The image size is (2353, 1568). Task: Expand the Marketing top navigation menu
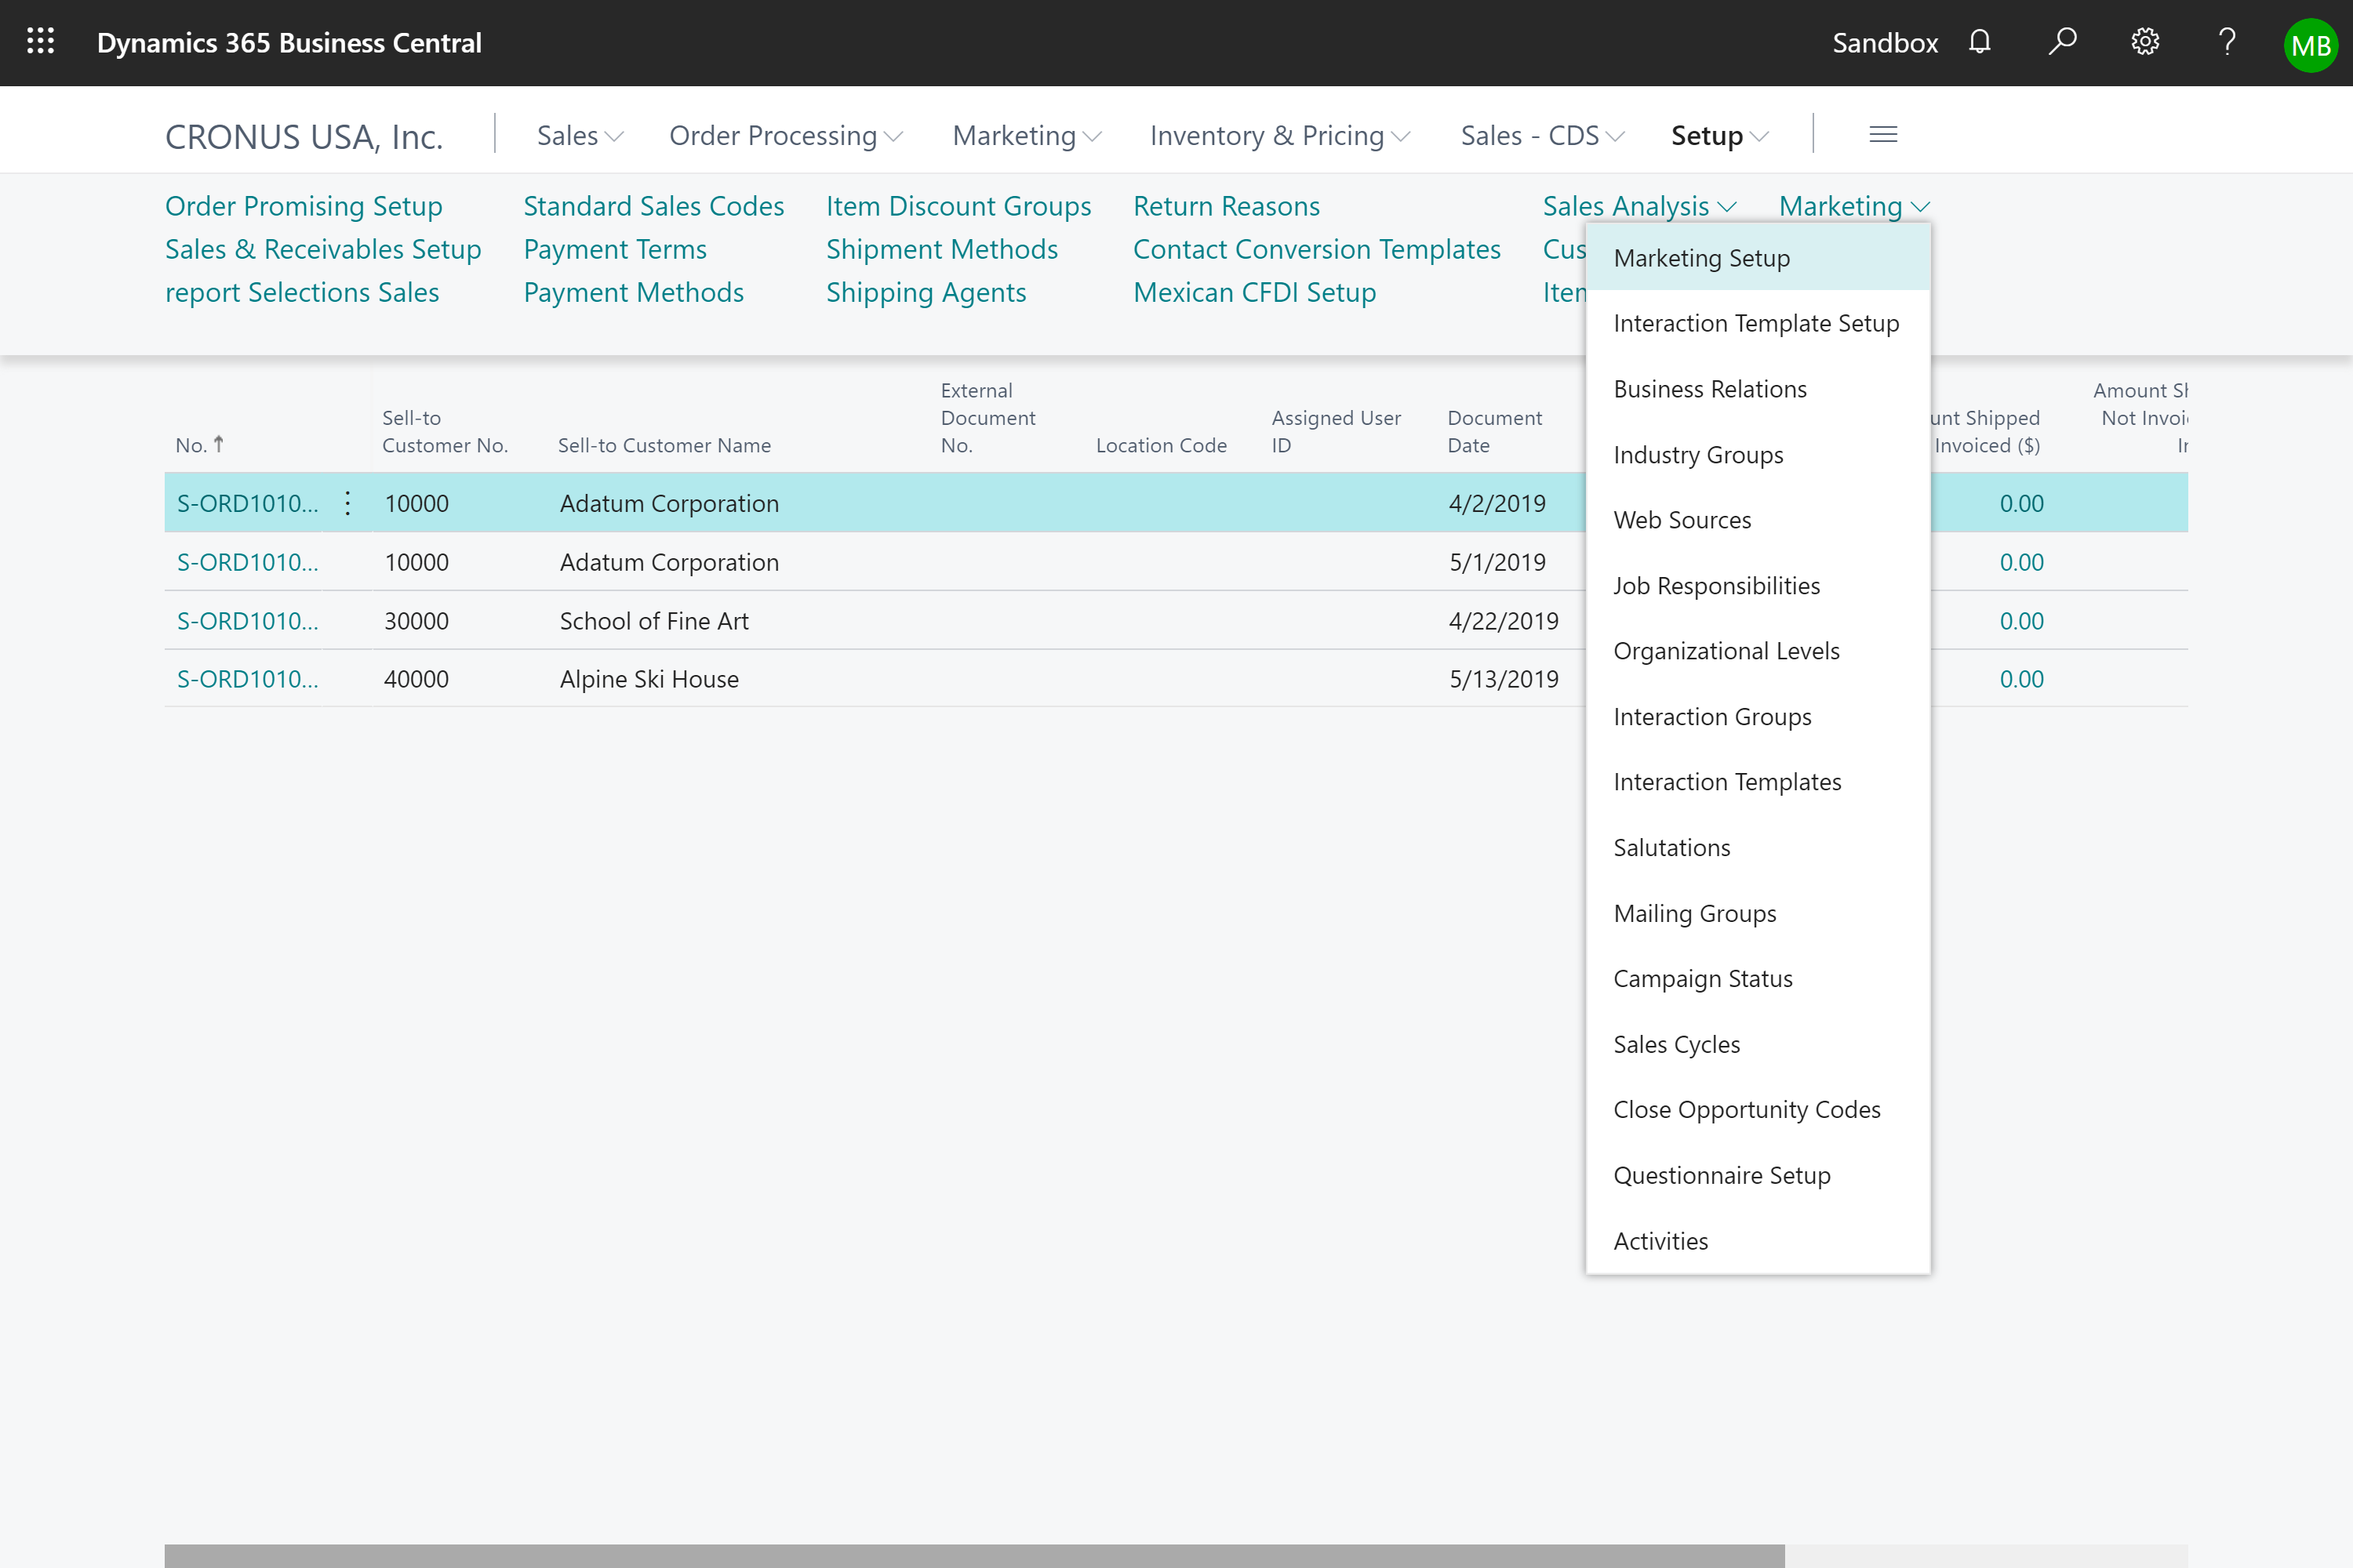coord(1023,133)
